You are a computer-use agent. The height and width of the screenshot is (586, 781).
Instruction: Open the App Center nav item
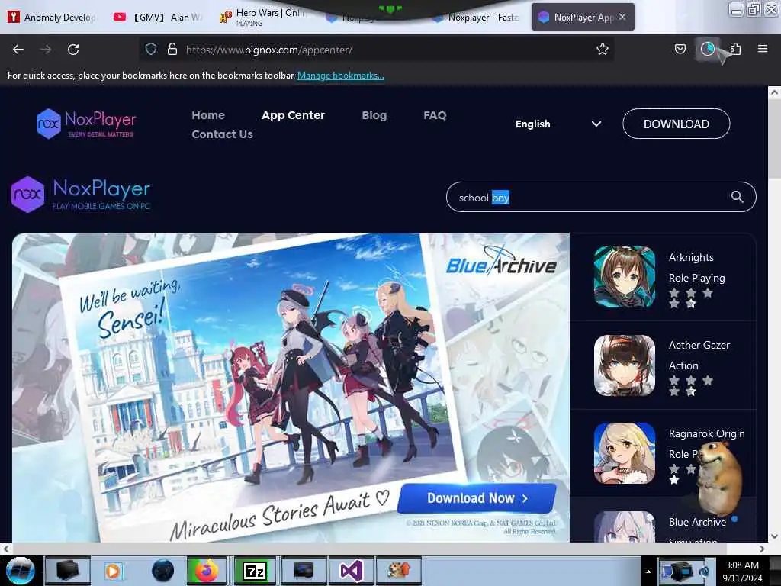294,115
